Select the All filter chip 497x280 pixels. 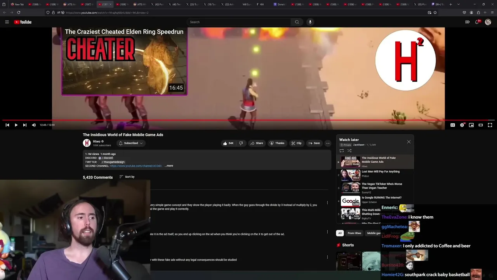pos(340,233)
